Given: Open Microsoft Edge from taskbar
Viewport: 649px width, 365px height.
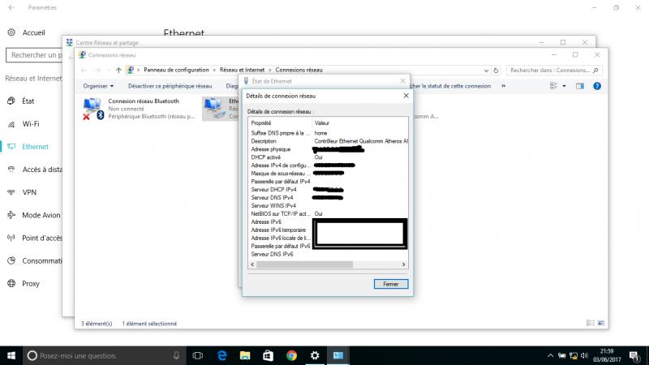Looking at the screenshot, I should pos(222,355).
